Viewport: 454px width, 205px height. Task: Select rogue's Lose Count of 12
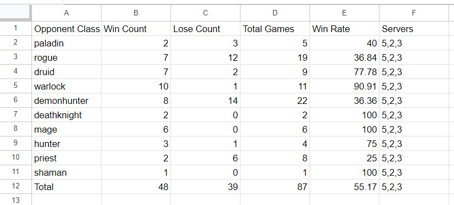[x=205, y=57]
